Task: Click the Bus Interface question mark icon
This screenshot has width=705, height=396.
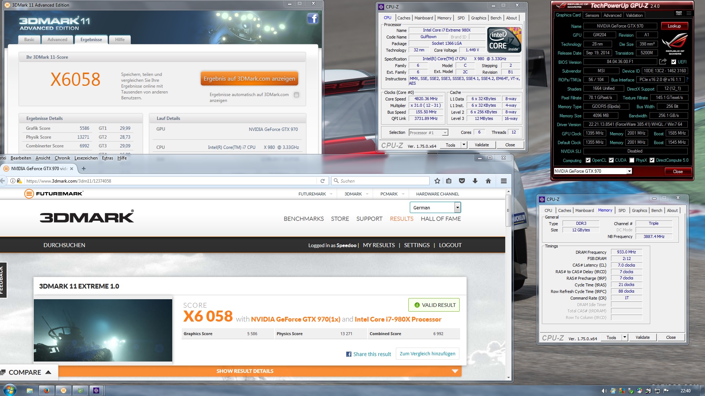Action: tap(687, 80)
